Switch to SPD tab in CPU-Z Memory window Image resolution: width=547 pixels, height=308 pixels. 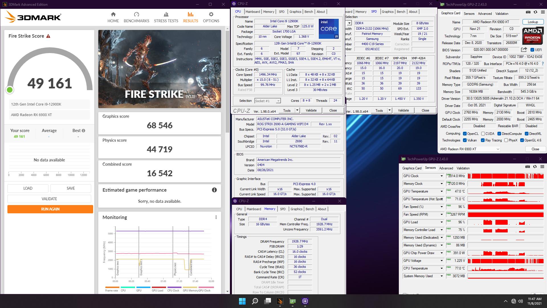click(x=283, y=209)
